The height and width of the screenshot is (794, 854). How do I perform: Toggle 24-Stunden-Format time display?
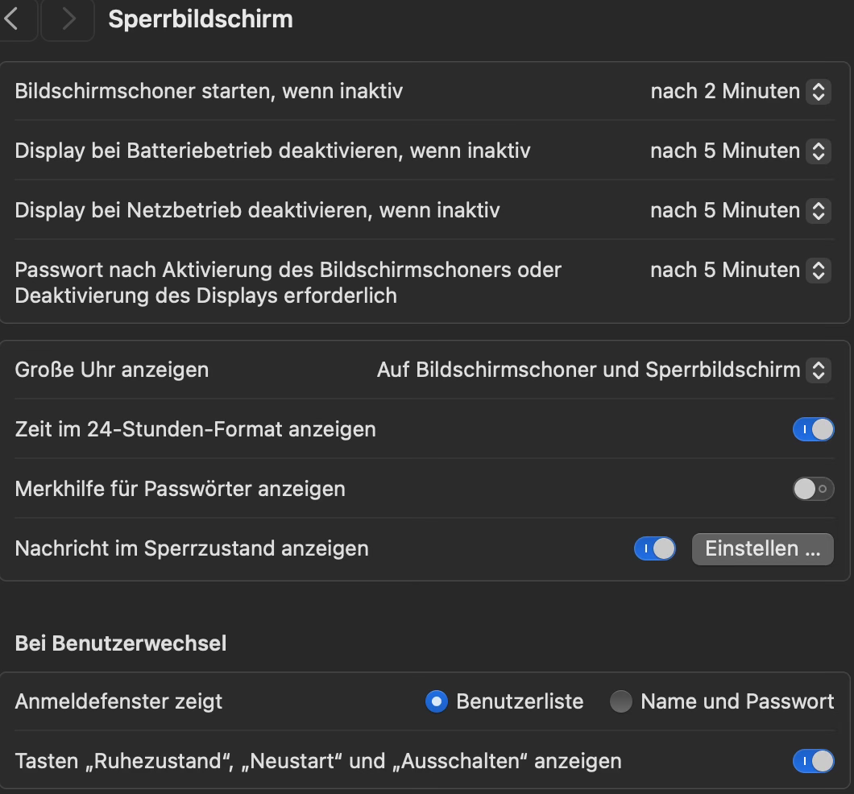coord(813,429)
